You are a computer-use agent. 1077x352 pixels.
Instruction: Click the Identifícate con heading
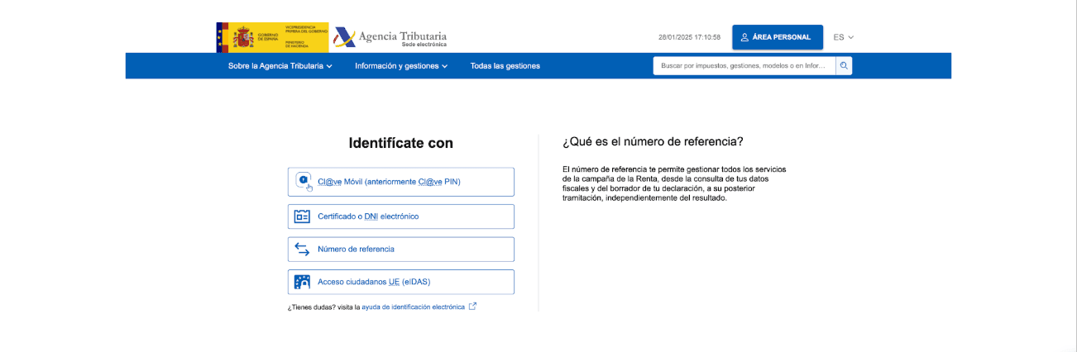(x=401, y=143)
